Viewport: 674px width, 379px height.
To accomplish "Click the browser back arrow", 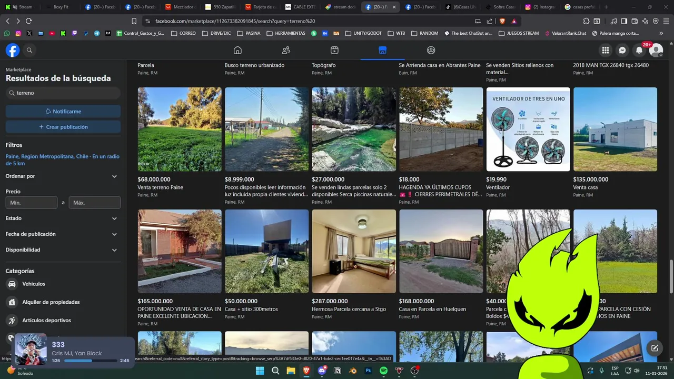I will point(7,21).
